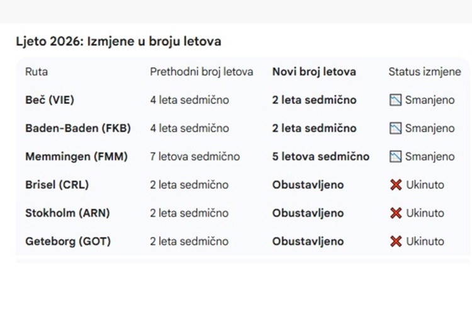The image size is (472, 315).
Task: Select the Ruta column header
Action: pyautogui.click(x=37, y=72)
